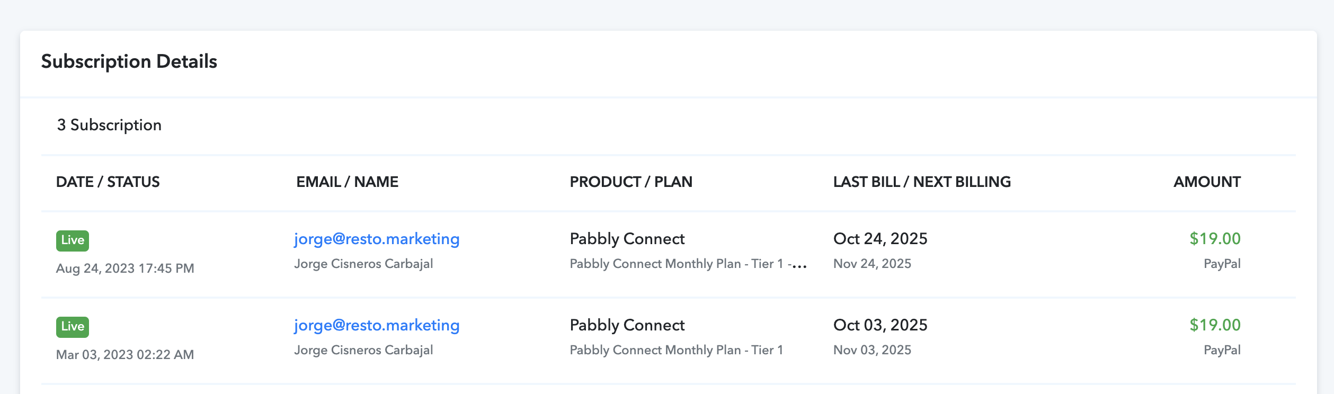Viewport: 1334px width, 394px height.
Task: Click the Nov 24, 2025 next billing date
Action: click(x=872, y=264)
